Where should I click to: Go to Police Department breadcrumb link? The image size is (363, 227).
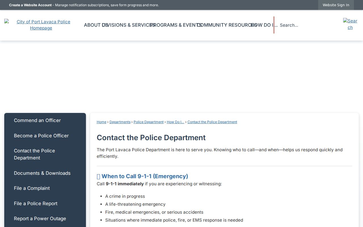click(x=149, y=122)
